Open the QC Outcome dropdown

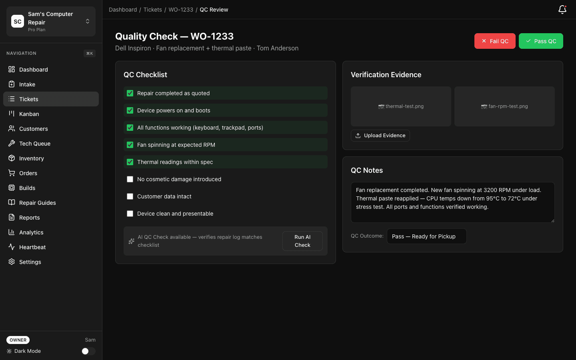click(x=426, y=236)
